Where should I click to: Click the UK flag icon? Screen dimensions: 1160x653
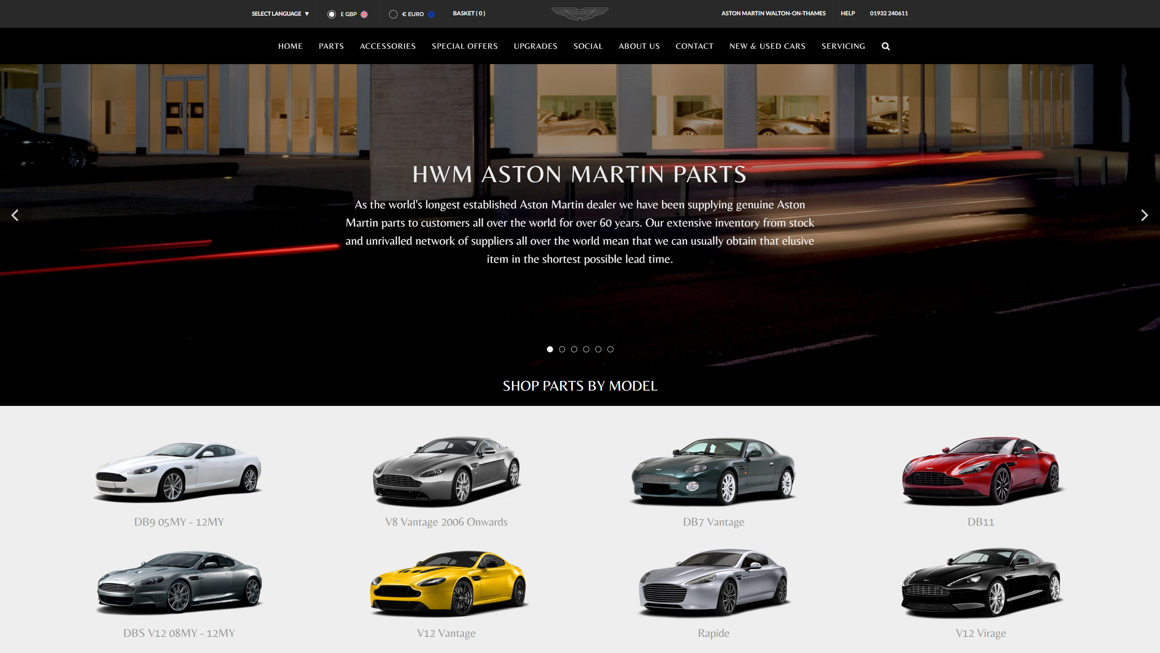point(364,14)
